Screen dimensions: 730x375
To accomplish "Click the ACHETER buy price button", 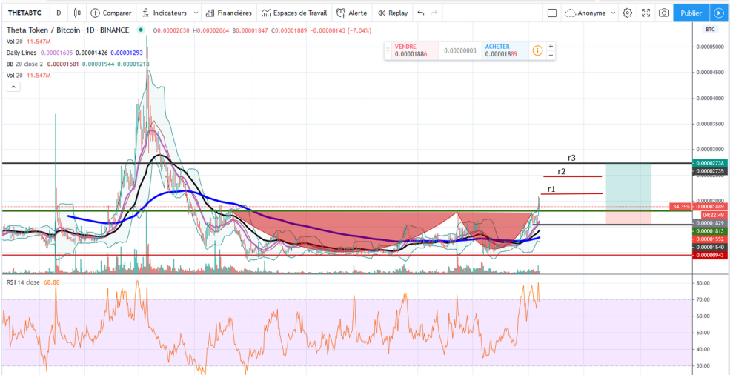I will click(505, 50).
